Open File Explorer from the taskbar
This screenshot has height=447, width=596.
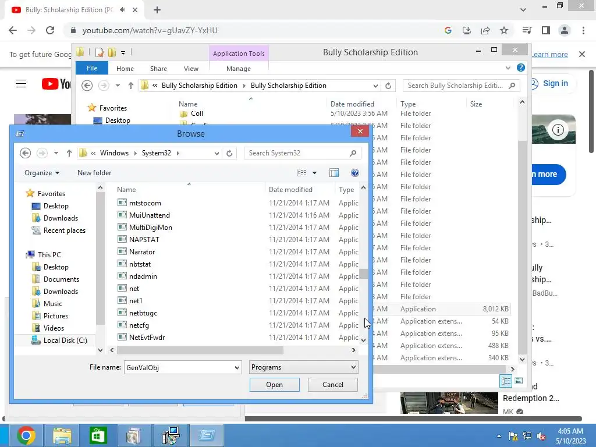(x=62, y=435)
